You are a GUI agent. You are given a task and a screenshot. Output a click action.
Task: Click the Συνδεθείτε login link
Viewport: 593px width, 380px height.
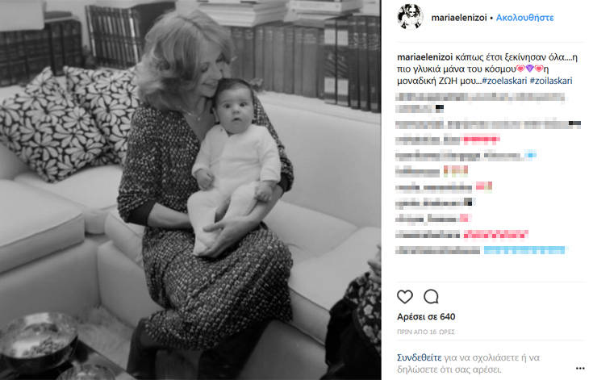[419, 357]
